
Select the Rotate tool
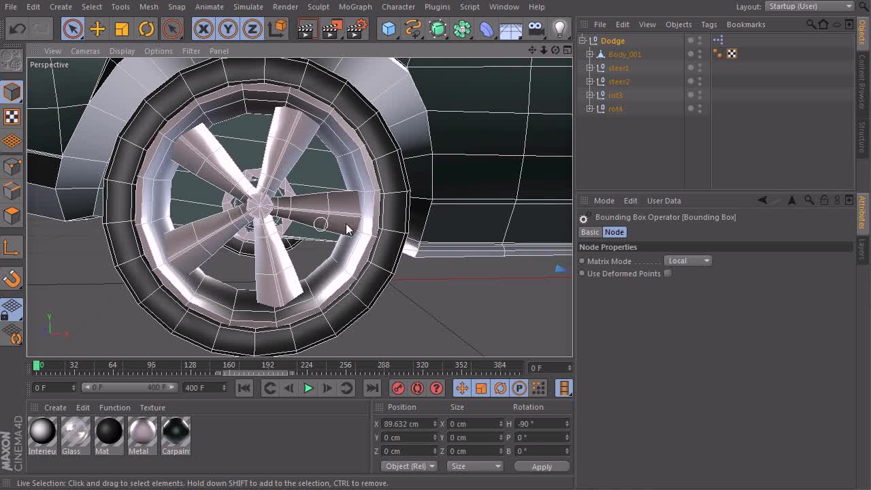(x=146, y=29)
